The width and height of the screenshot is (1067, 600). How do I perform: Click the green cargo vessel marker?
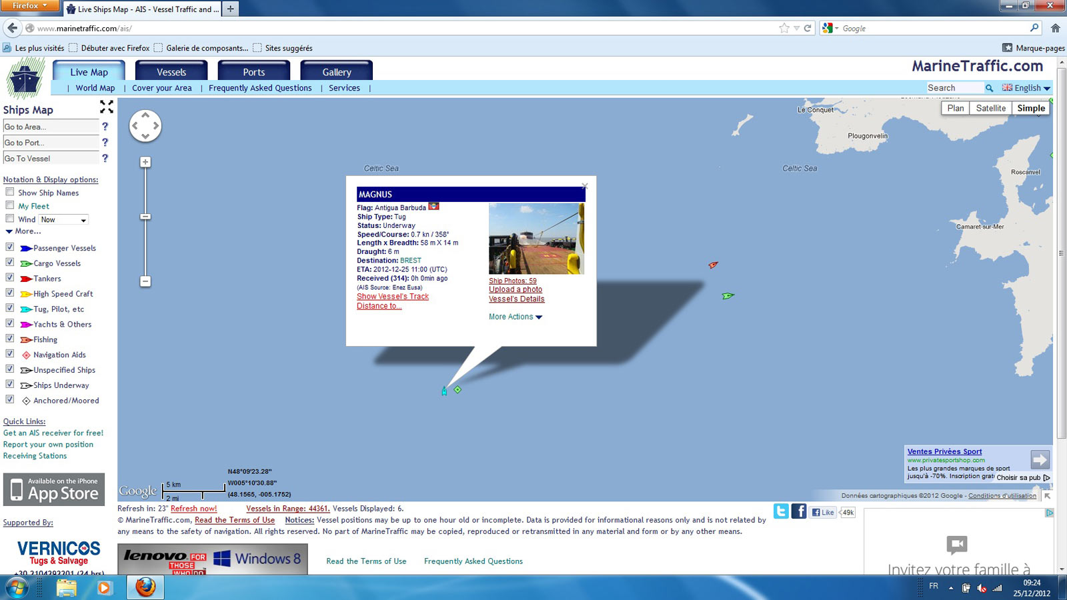[728, 295]
